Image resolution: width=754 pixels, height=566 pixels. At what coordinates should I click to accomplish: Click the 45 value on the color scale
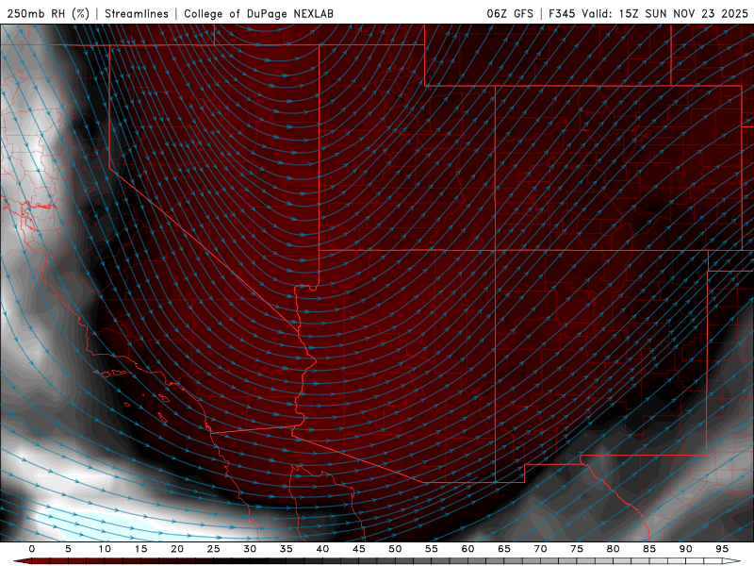(359, 549)
